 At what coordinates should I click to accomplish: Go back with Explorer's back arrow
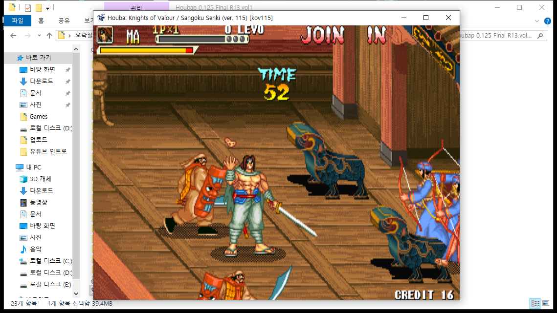pos(13,36)
